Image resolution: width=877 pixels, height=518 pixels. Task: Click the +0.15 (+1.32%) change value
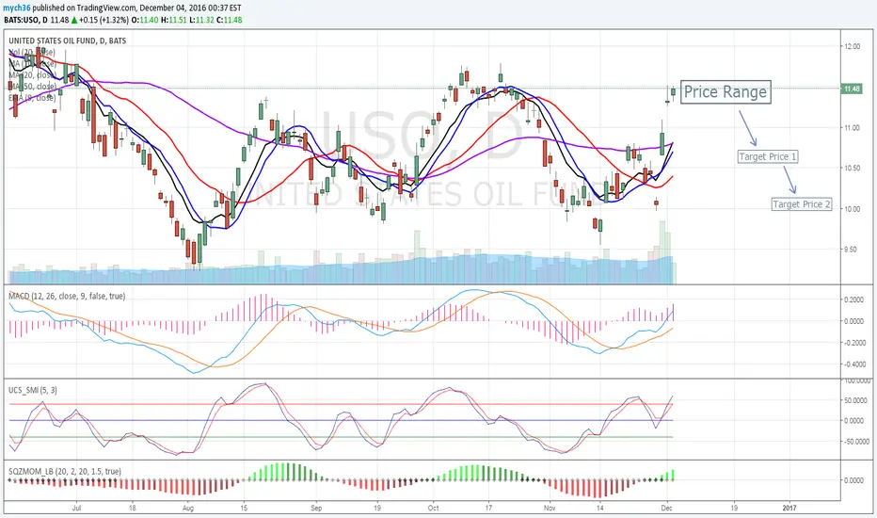(104, 20)
